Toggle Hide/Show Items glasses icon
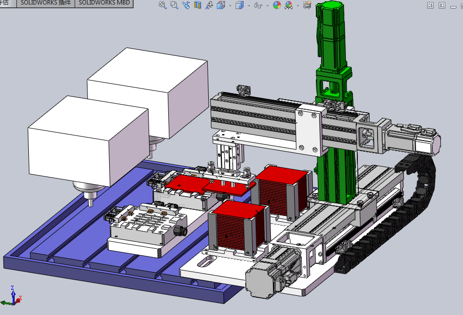The height and width of the screenshot is (315, 463). tap(258, 6)
